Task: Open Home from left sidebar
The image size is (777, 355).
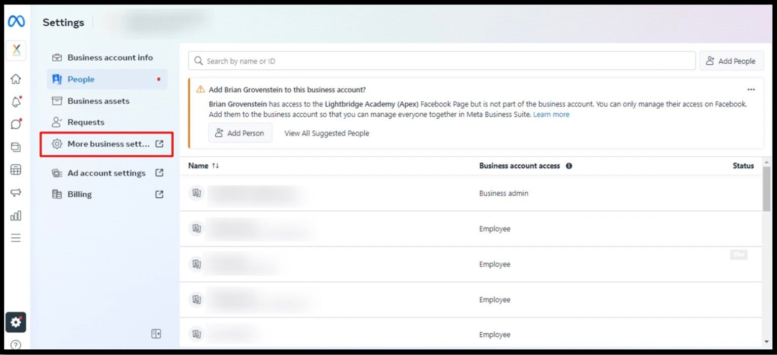Action: click(16, 79)
